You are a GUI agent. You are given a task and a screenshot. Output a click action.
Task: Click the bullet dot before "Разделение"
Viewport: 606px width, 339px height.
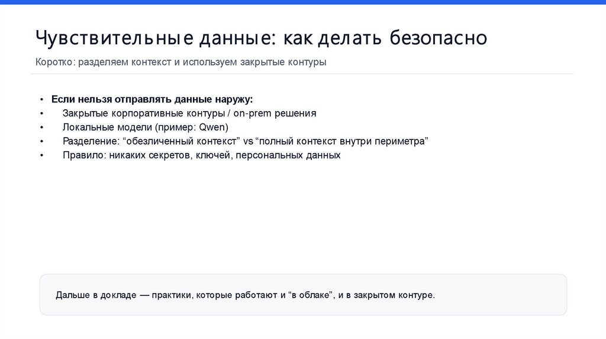(42, 142)
